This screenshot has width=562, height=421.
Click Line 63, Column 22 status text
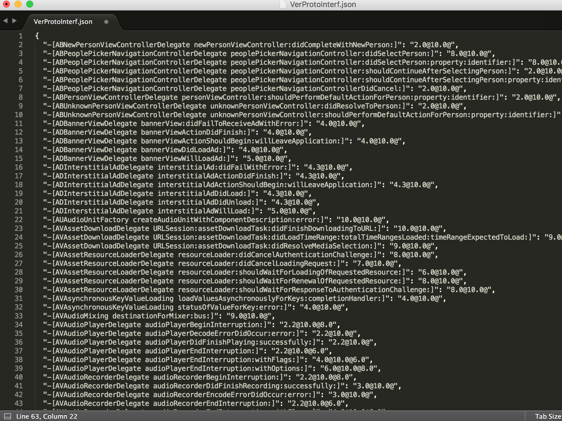tap(47, 416)
